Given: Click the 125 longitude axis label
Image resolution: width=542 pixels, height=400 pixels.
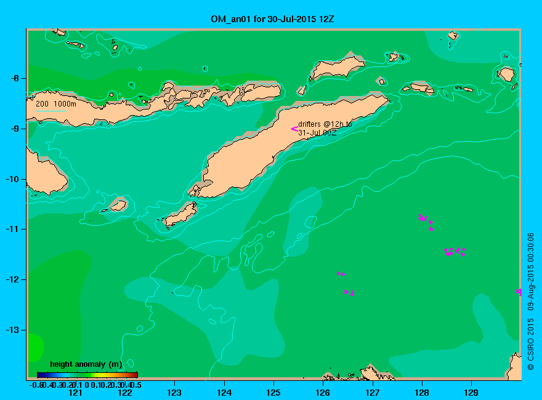Looking at the screenshot, I should click(x=273, y=393).
